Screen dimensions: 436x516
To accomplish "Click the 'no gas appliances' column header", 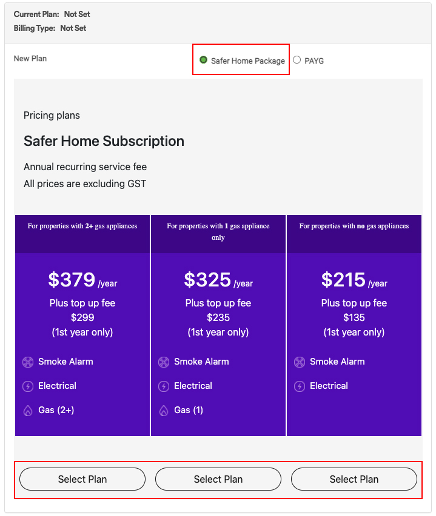I will (x=354, y=234).
